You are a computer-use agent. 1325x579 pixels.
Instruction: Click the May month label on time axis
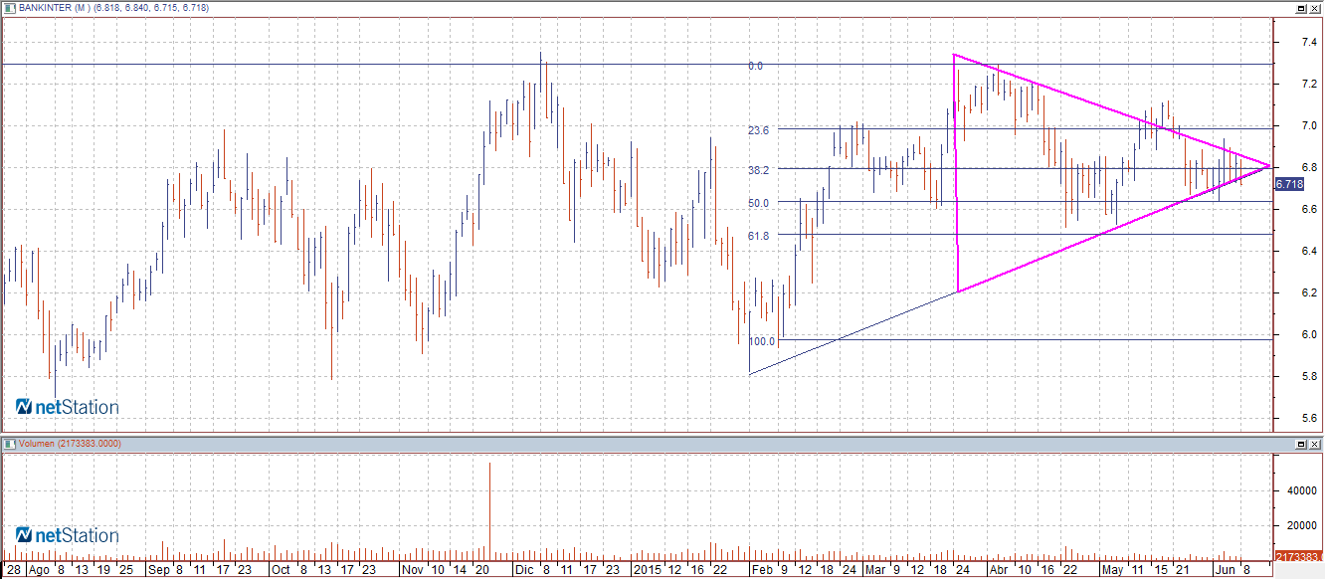pos(1114,571)
